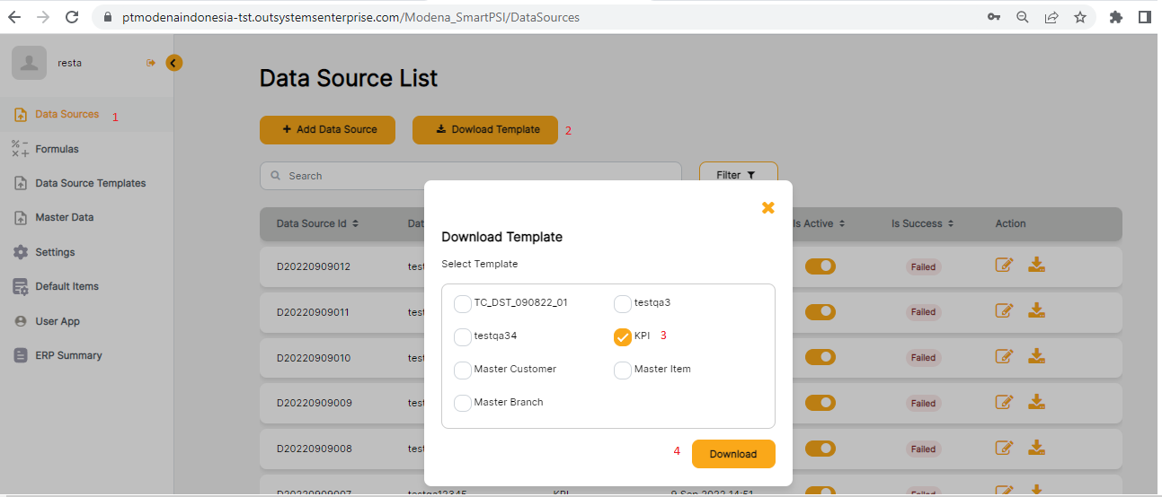1162x497 pixels.
Task: Click edit icon for row D20220909012
Action: point(1005,266)
